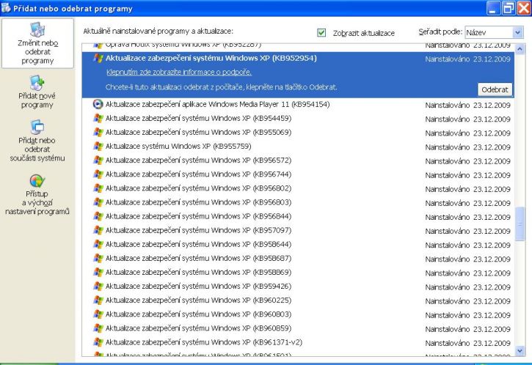Click Windows flag icon beside KB958687
532x365 pixels.
point(98,258)
